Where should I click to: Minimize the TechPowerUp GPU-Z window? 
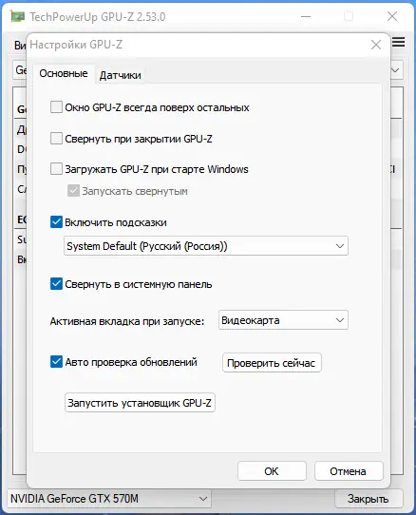(x=306, y=16)
